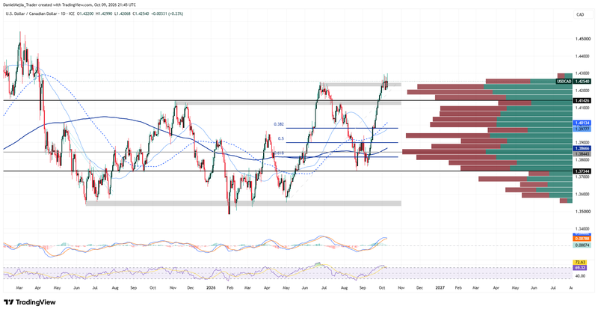Click the 1.39777 light blue price label

click(582, 129)
